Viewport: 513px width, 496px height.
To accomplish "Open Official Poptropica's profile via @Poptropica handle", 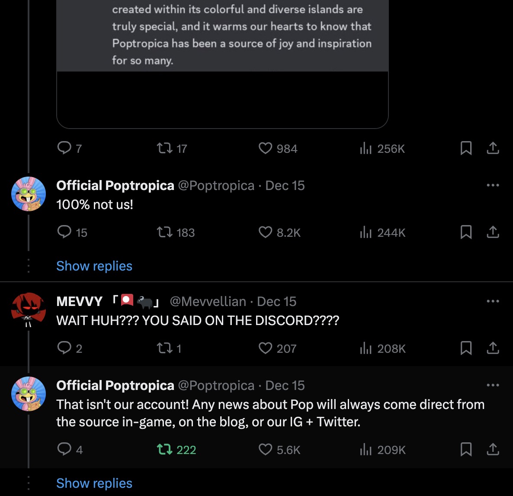I will (x=216, y=185).
